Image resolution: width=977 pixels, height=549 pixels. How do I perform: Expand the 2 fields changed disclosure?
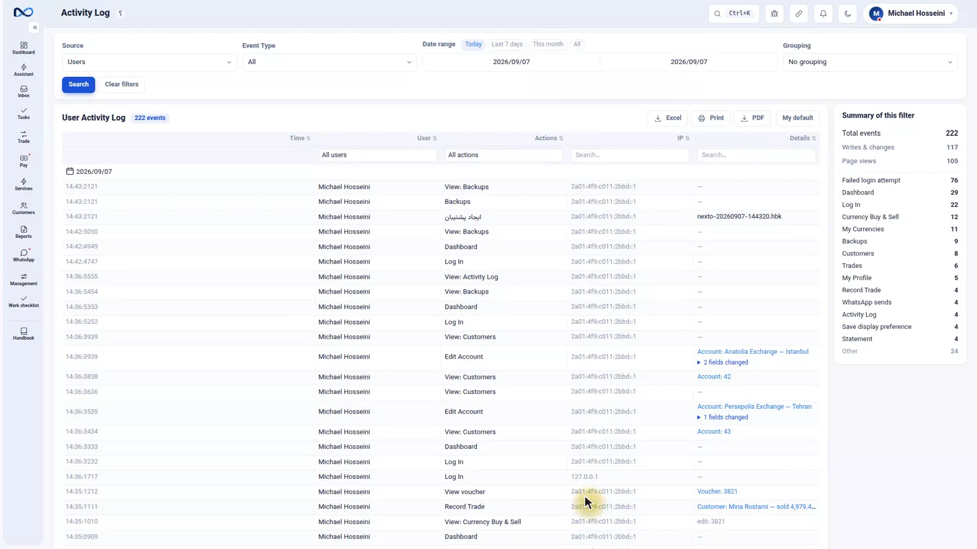tap(723, 362)
